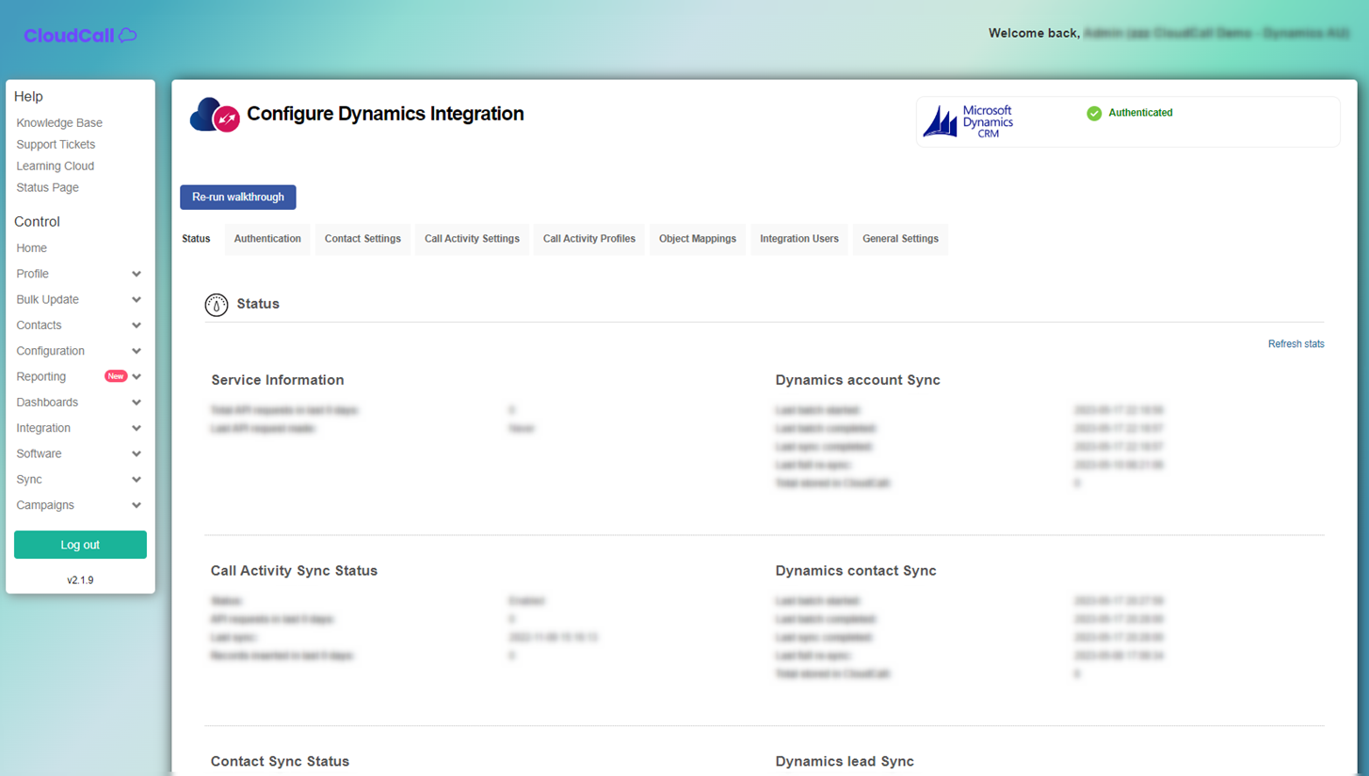The image size is (1369, 776).
Task: Click the Dynamics account Sync heading
Action: click(858, 380)
